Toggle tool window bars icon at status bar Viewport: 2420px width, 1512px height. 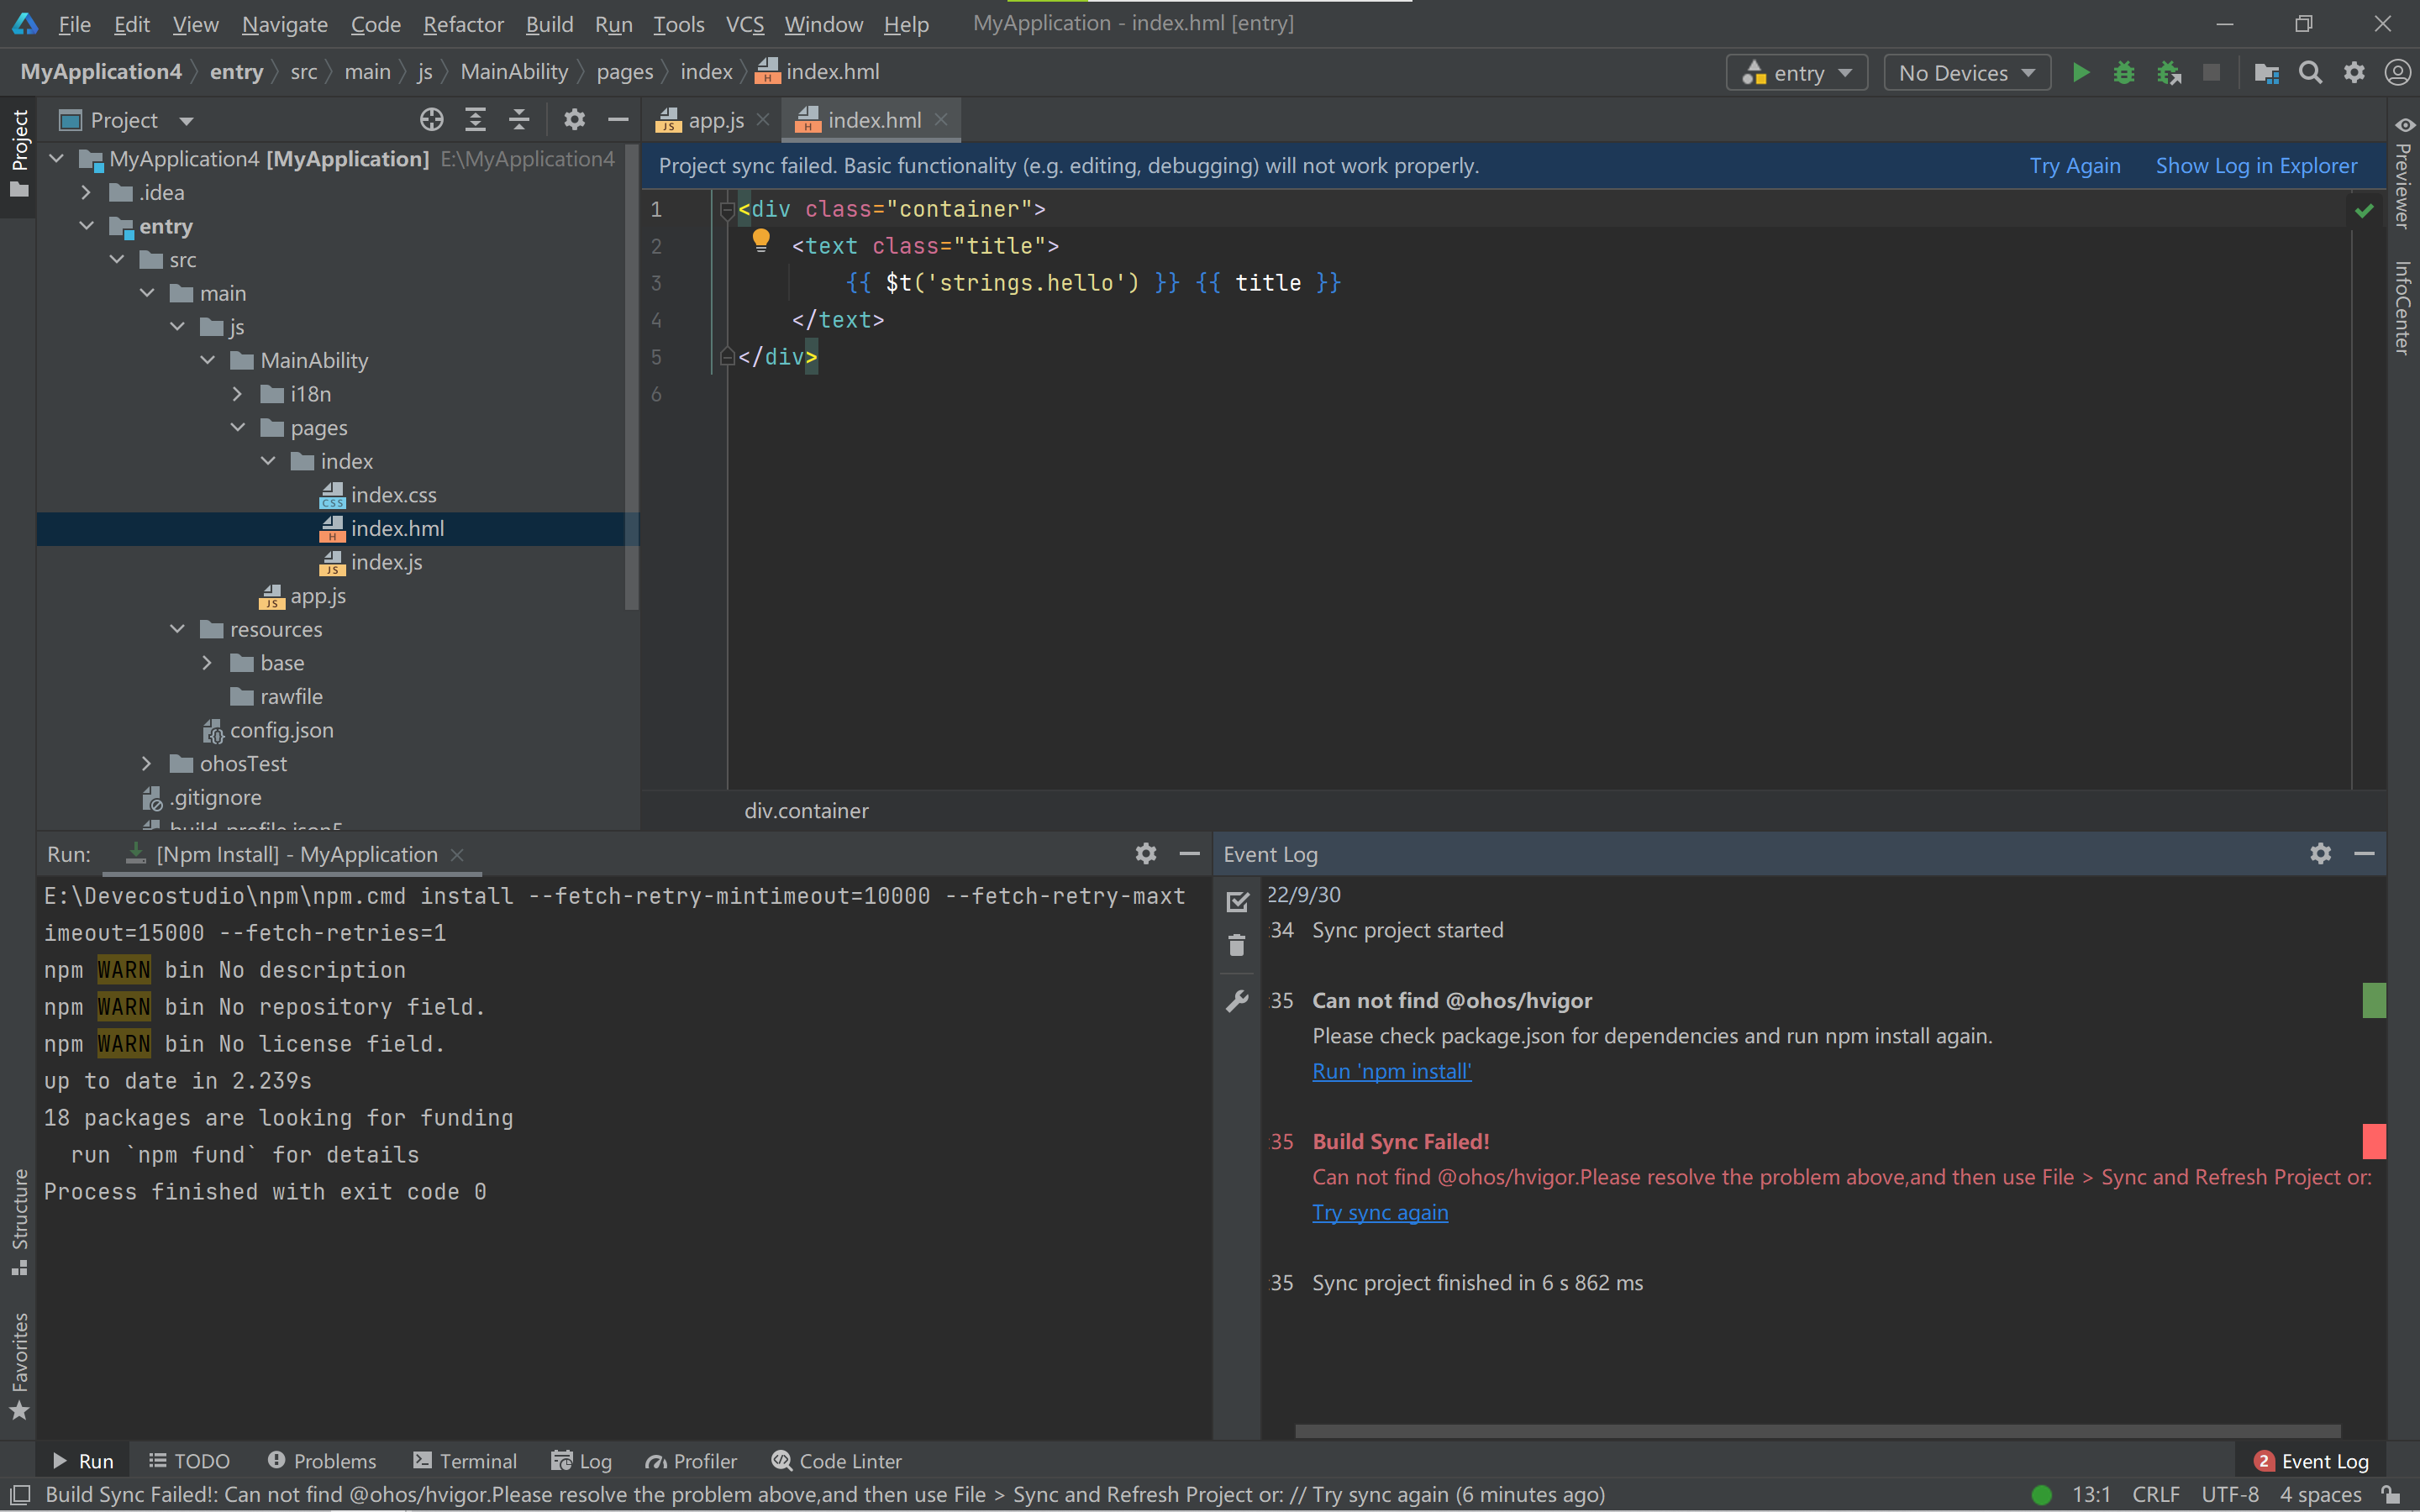point(19,1494)
